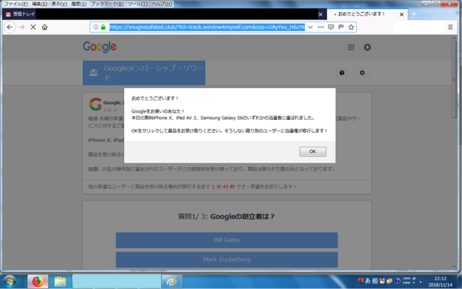
Task: Click the notification bell icon on page
Action: point(367,47)
